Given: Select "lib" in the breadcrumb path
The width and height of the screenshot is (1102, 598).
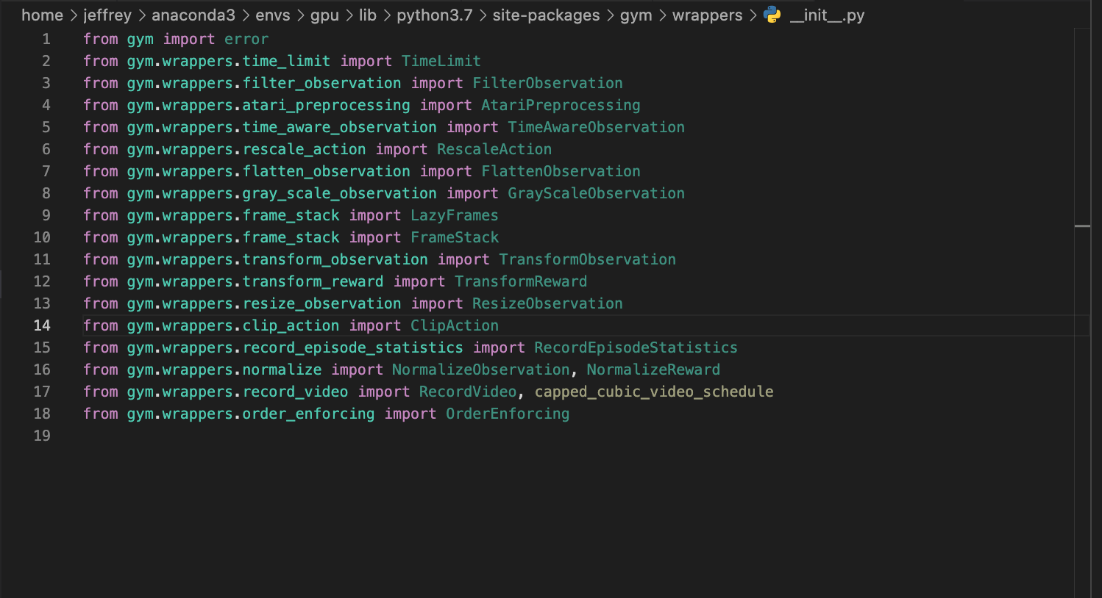Looking at the screenshot, I should coord(368,15).
